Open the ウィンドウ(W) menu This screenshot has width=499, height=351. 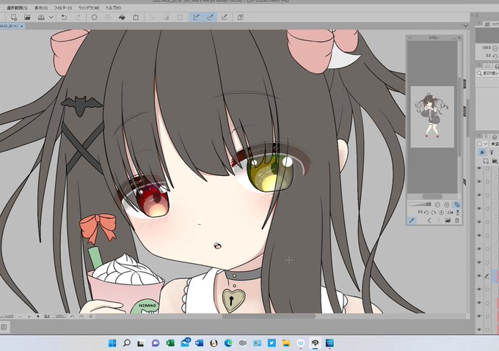tap(89, 7)
